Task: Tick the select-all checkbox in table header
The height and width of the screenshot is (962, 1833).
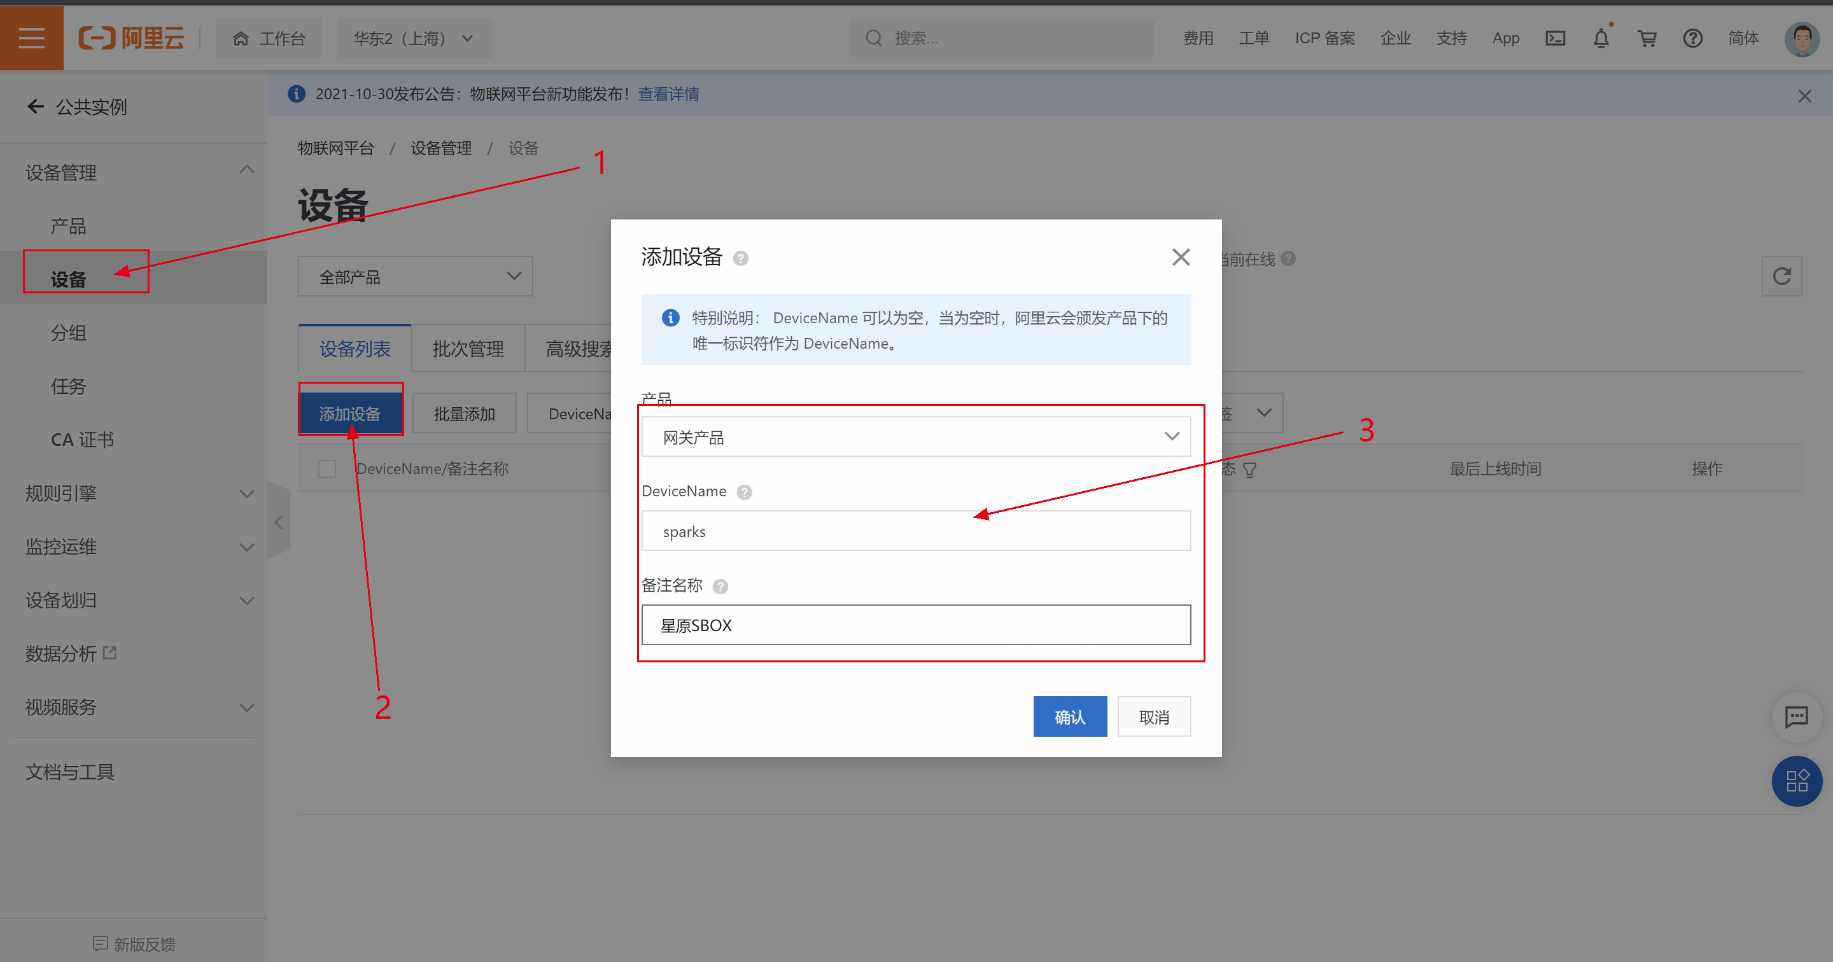Action: coord(327,469)
